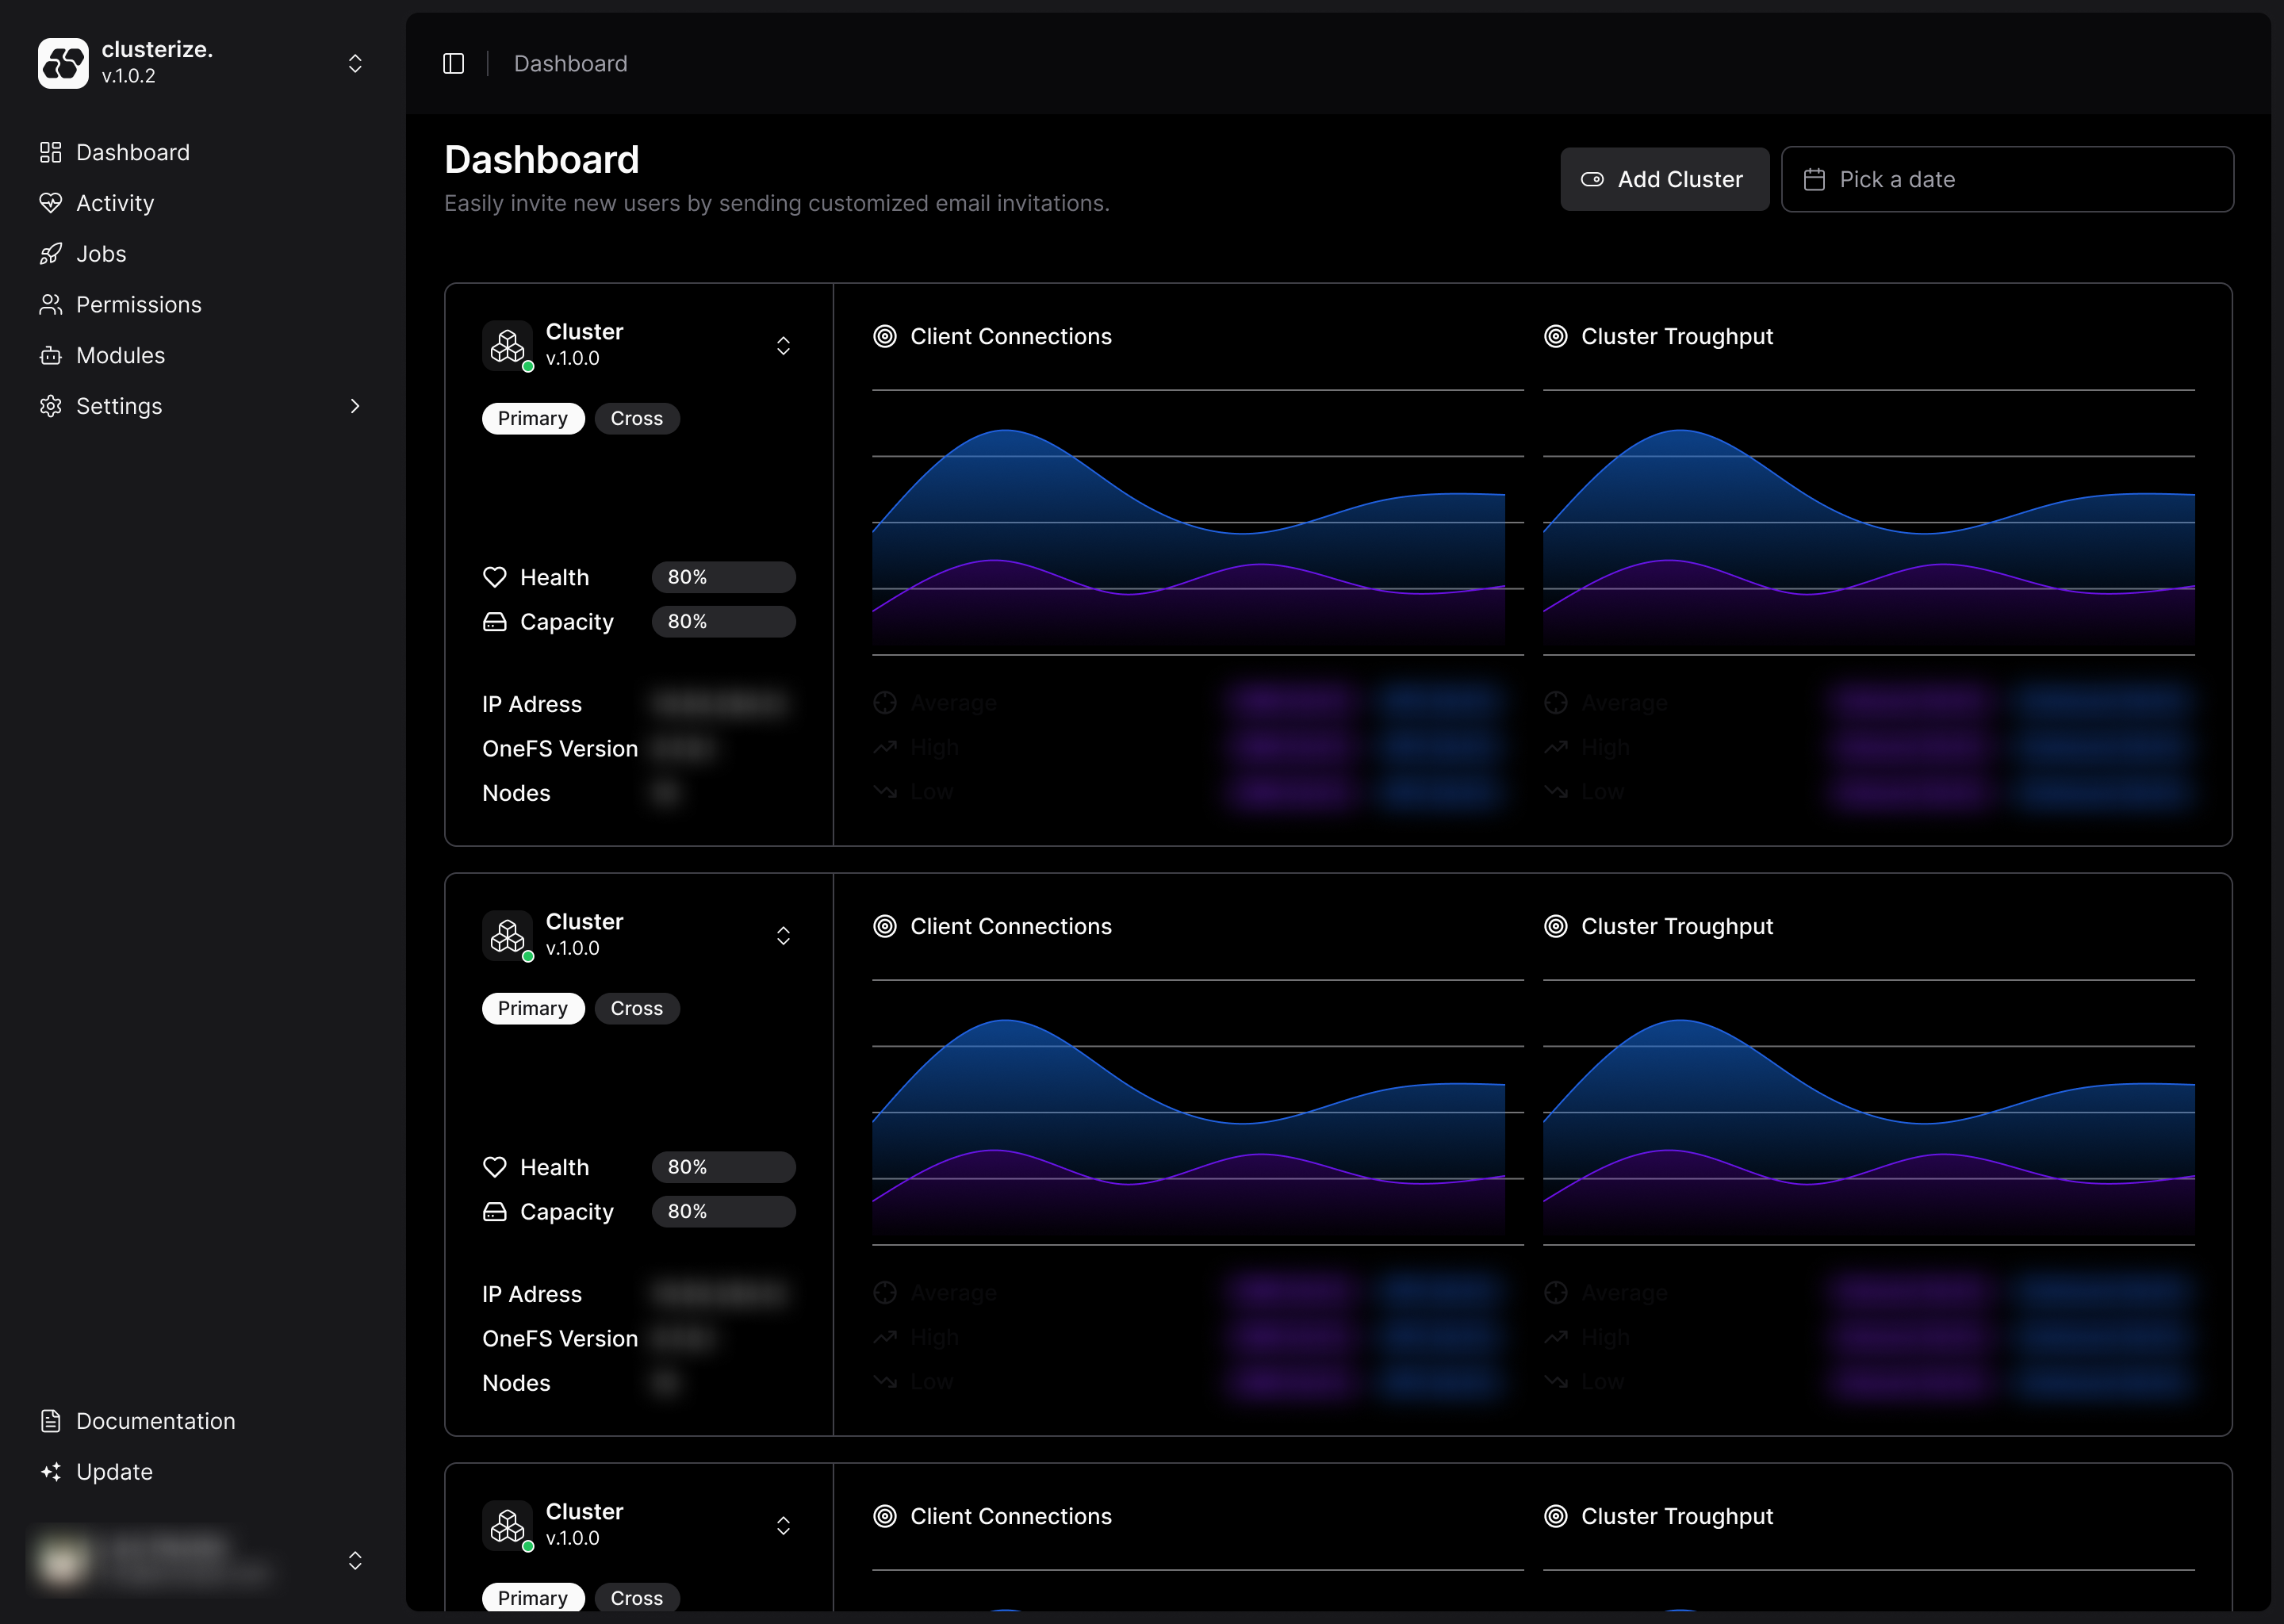Click the calendar icon in date picker

click(x=1814, y=179)
